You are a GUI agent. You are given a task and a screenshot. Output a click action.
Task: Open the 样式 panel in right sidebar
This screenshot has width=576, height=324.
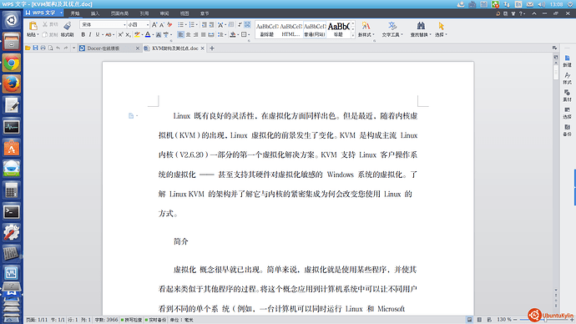(567, 78)
